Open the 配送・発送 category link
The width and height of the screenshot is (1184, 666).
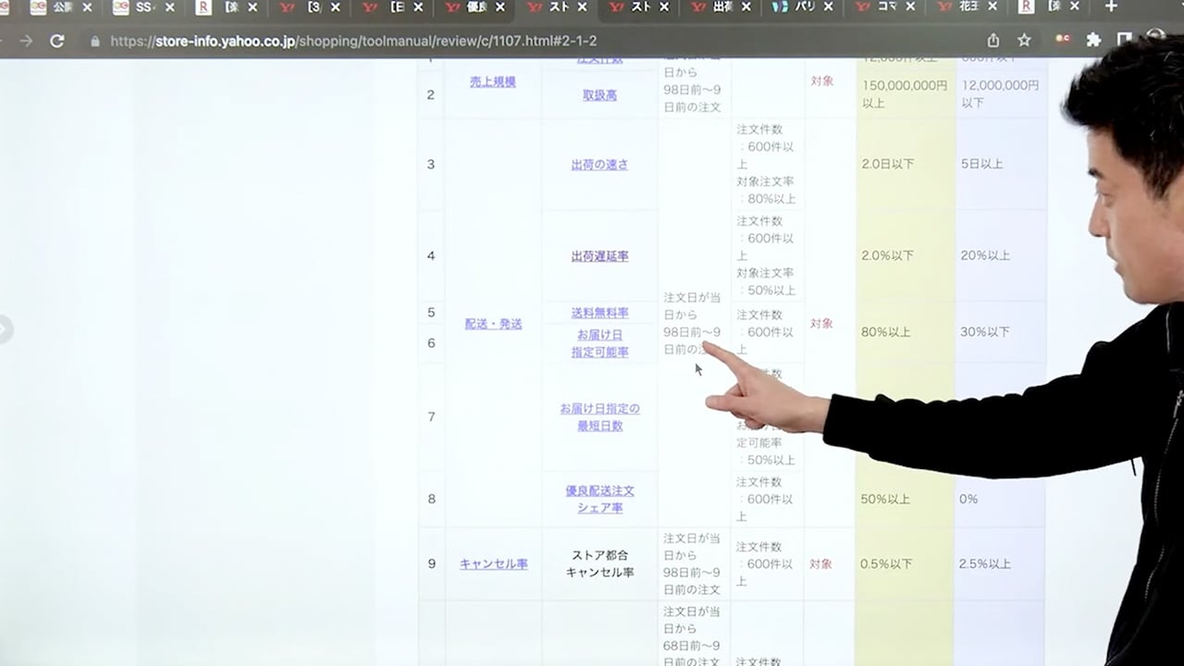tap(493, 324)
